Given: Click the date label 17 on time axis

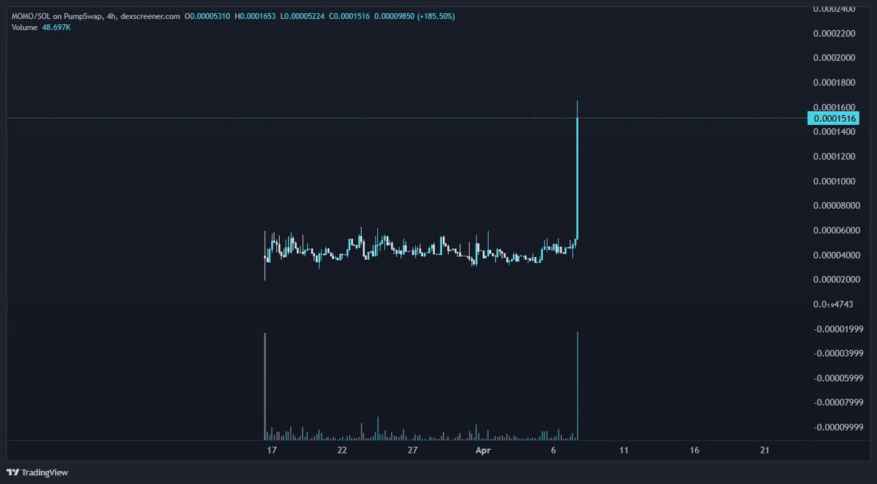Looking at the screenshot, I should coord(272,450).
